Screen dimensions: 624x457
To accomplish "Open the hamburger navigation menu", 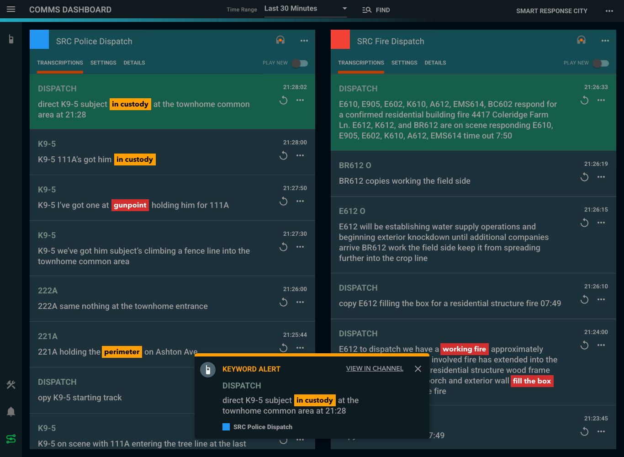I will coord(11,10).
